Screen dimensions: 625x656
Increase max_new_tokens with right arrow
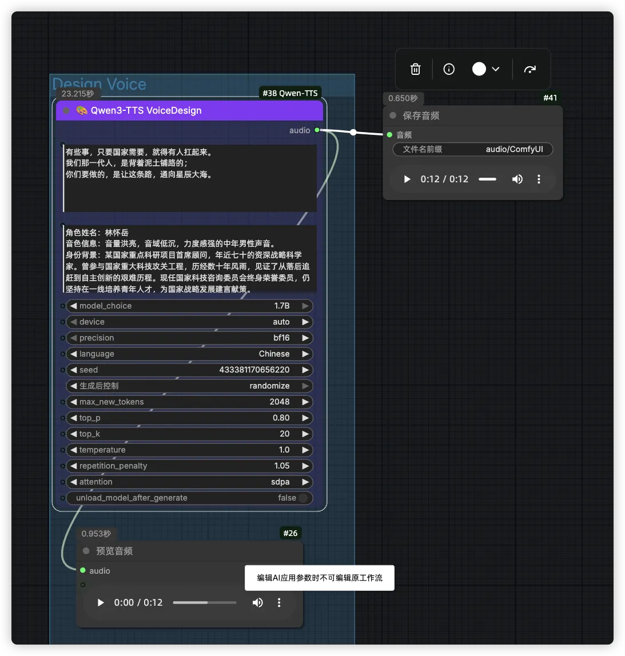click(305, 402)
